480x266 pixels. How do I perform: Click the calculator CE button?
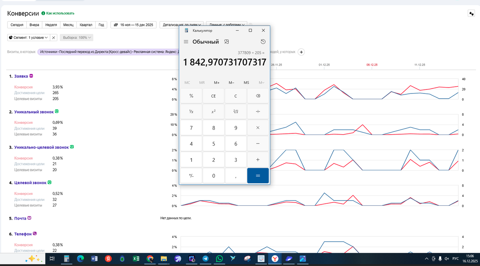[214, 96]
